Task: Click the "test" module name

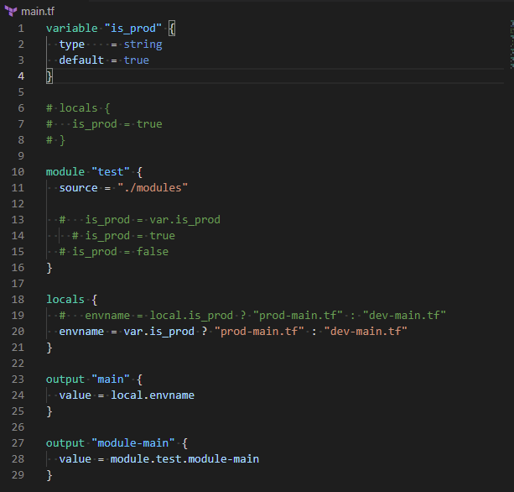Action: click(x=111, y=172)
